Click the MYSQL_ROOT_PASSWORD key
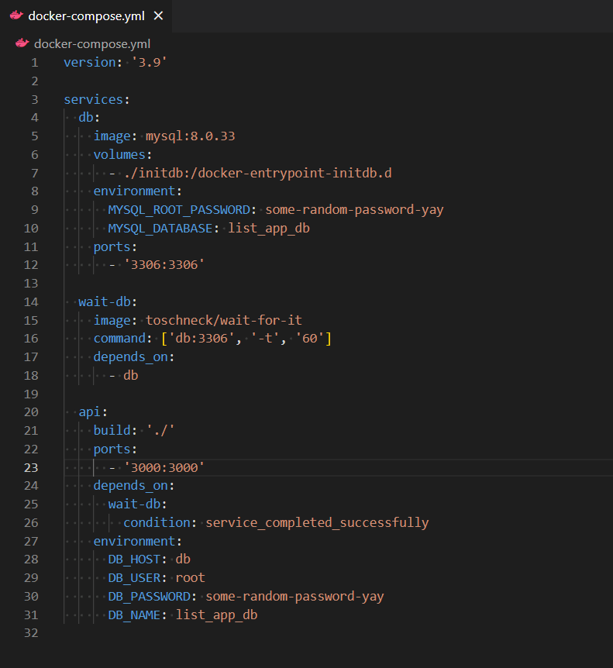This screenshot has width=613, height=668. (x=179, y=209)
